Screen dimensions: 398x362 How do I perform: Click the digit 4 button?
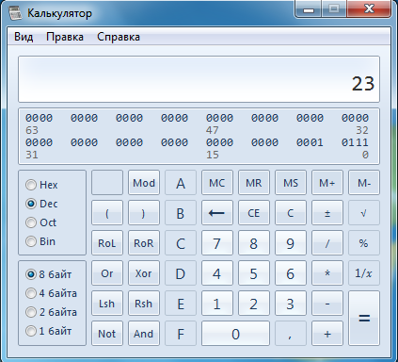coord(217,273)
